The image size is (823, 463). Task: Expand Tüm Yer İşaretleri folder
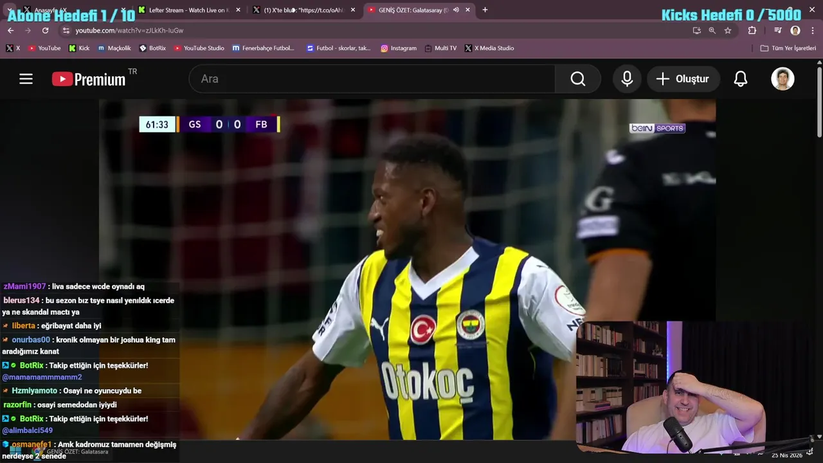point(788,48)
